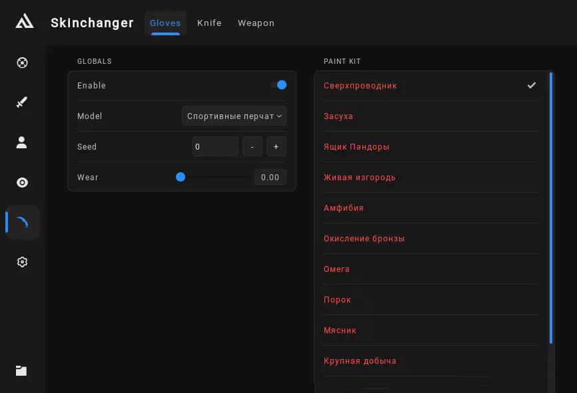Click the Seed input field
The image size is (577, 393).
click(x=215, y=146)
